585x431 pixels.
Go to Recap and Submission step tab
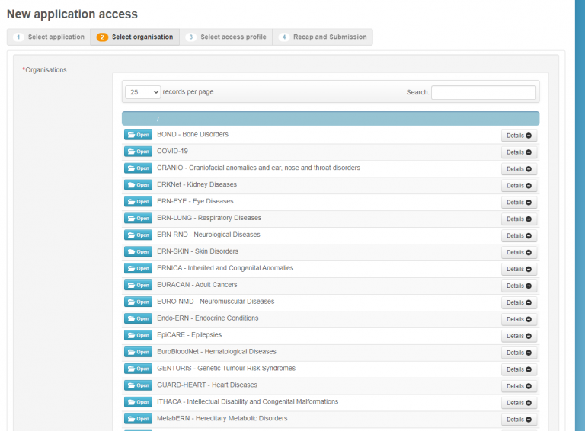click(x=323, y=37)
